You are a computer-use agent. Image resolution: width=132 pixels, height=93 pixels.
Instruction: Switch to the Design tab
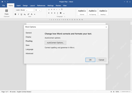click(x=25, y=6)
